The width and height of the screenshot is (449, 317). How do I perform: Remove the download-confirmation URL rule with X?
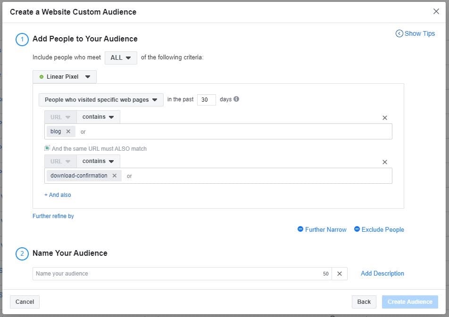click(x=385, y=162)
